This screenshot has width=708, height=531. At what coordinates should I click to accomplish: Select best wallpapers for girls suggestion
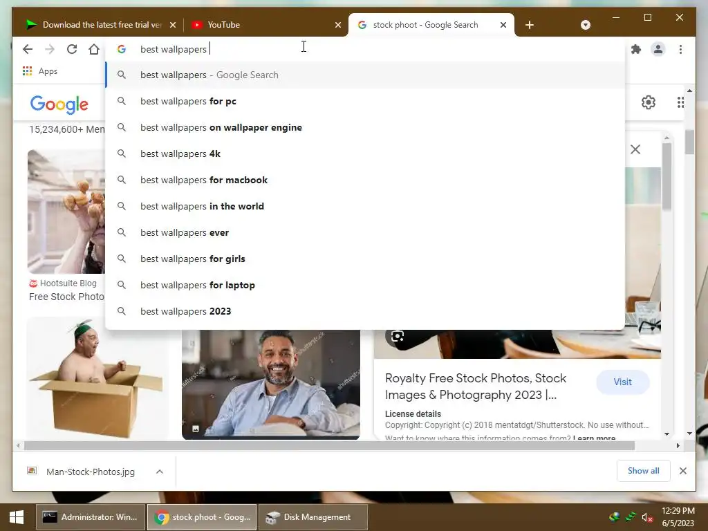(x=365, y=259)
